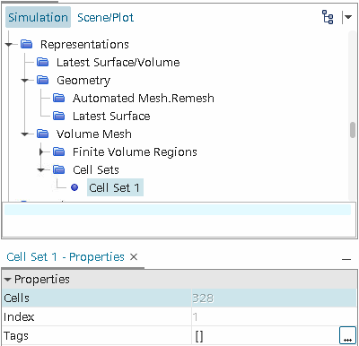Open the Tags ellipsis editor button

[347, 336]
